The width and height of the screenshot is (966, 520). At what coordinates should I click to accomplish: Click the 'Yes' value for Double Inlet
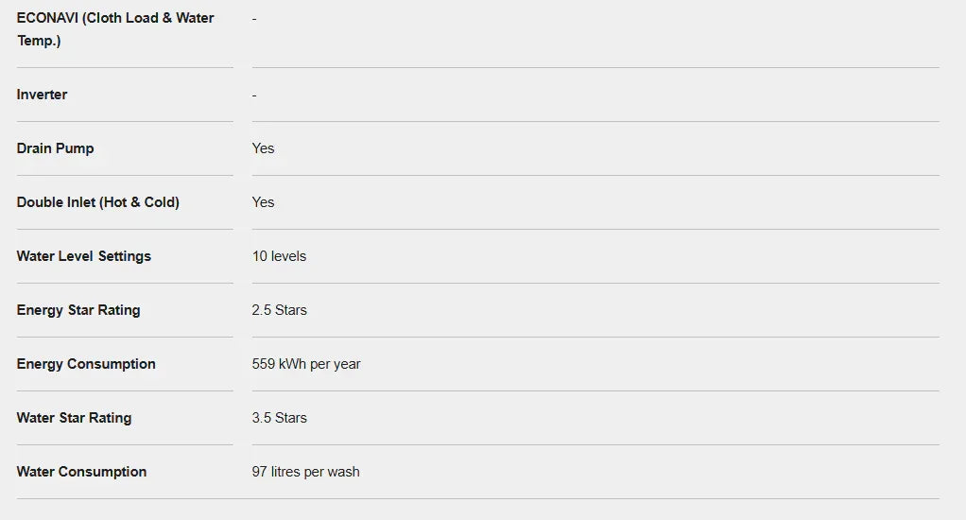point(263,202)
